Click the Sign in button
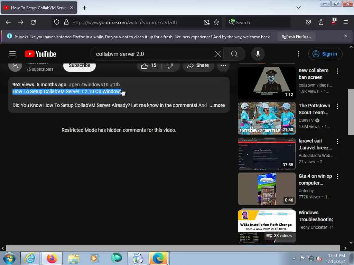The height and width of the screenshot is (265, 354). [325, 54]
